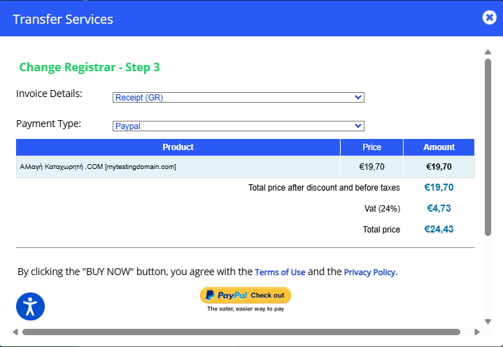The width and height of the screenshot is (503, 347).
Task: Open the Payment Type dropdown
Action: (238, 126)
